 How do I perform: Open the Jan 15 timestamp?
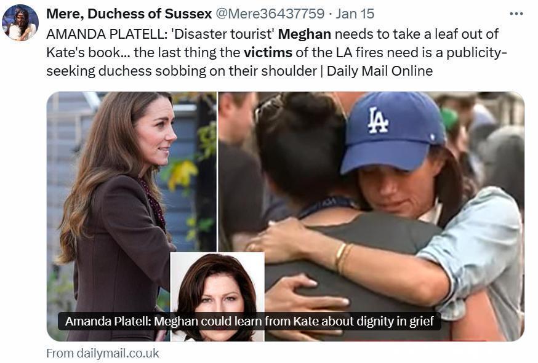[x=355, y=14]
